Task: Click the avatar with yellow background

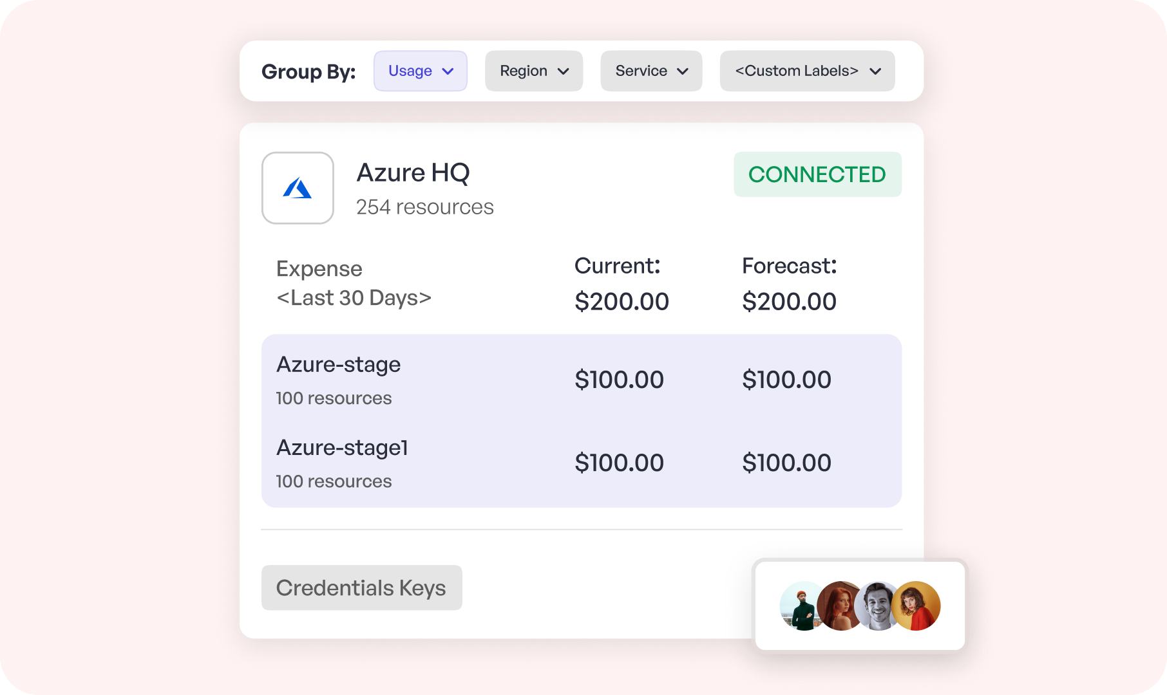Action: click(918, 606)
